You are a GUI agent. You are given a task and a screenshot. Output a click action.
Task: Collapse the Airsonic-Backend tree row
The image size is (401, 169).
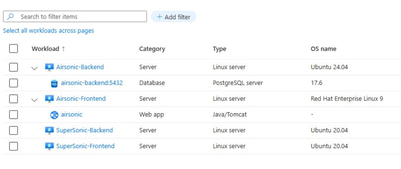[34, 68]
